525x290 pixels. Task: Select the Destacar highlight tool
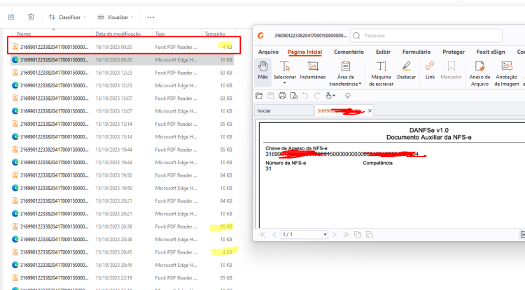pyautogui.click(x=406, y=70)
